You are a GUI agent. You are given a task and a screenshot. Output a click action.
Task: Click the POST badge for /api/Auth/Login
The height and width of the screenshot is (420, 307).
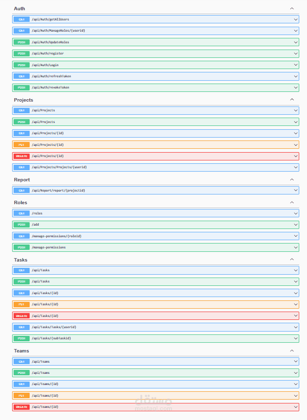tap(22, 65)
